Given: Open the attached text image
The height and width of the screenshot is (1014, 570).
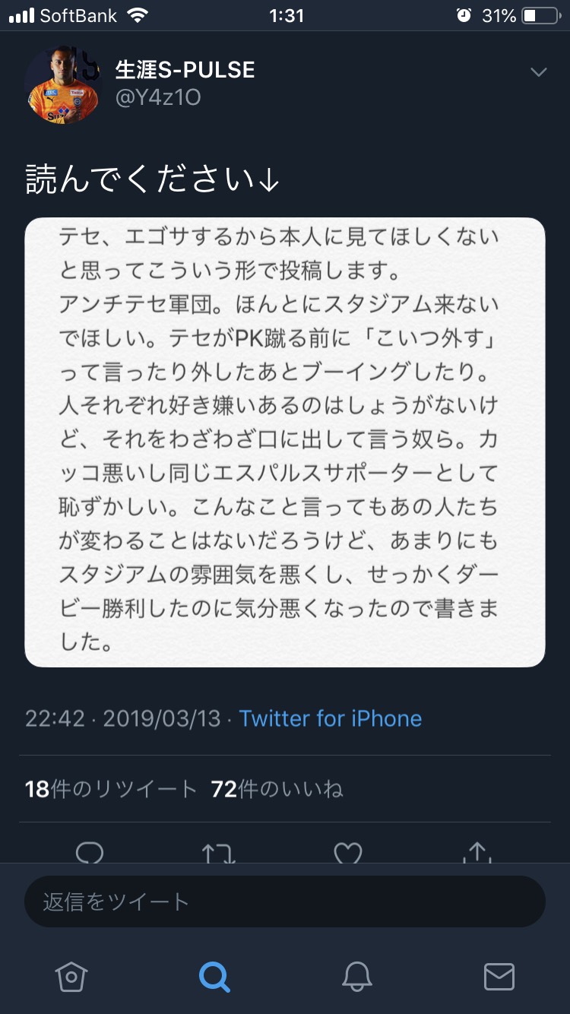Looking at the screenshot, I should pyautogui.click(x=284, y=442).
